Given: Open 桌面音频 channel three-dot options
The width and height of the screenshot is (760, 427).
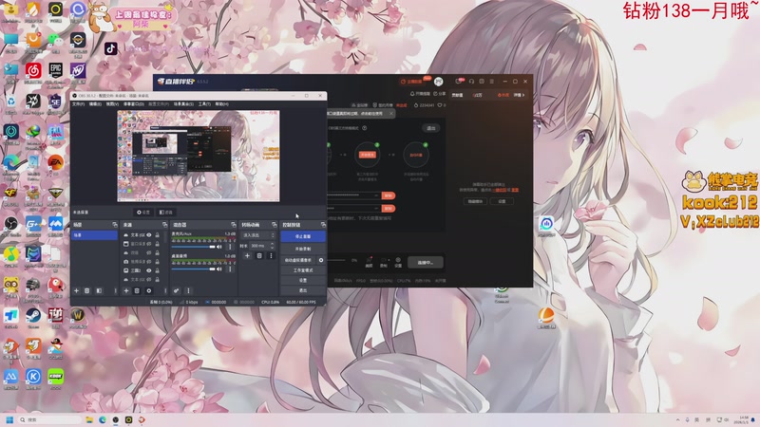Looking at the screenshot, I should pyautogui.click(x=230, y=269).
